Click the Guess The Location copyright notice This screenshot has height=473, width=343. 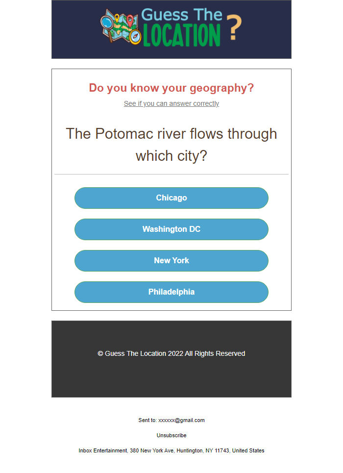[x=171, y=353]
